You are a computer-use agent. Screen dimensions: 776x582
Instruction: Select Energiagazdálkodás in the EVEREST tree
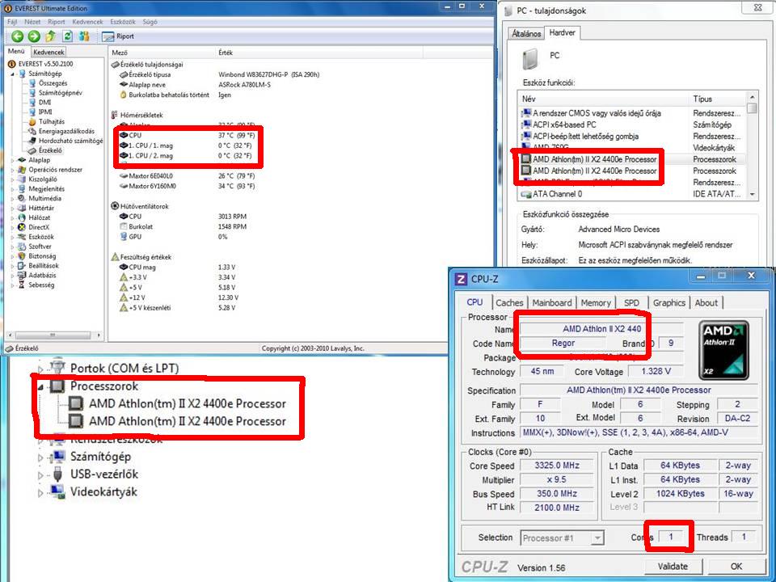click(66, 131)
